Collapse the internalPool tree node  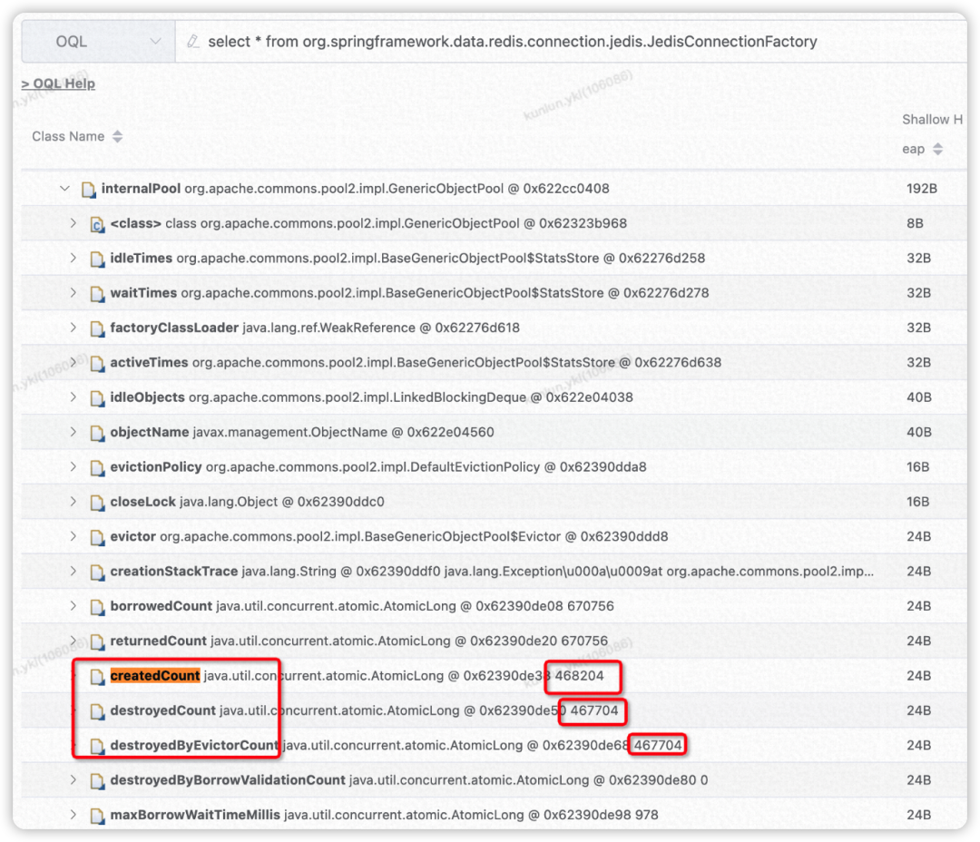[x=64, y=189]
